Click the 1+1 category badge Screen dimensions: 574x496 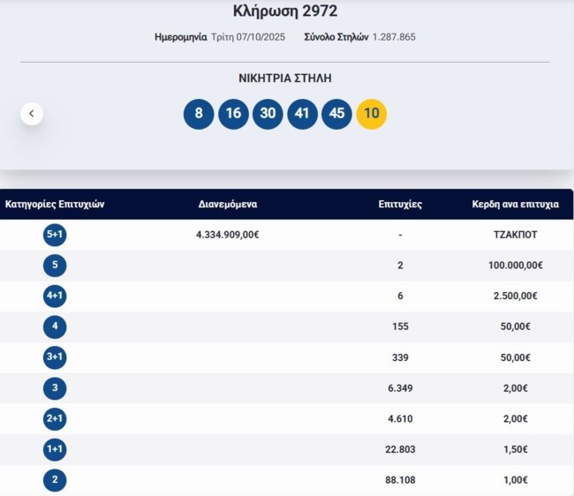55,450
